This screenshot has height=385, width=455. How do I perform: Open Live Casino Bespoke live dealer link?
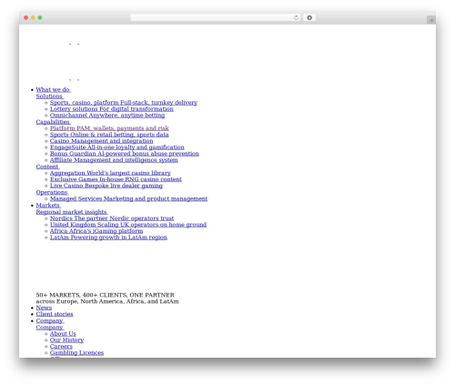106,186
